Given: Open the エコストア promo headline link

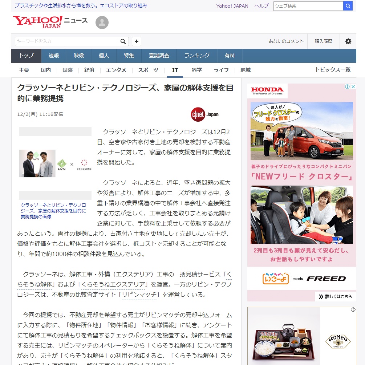Looking at the screenshot, I should (81, 5).
